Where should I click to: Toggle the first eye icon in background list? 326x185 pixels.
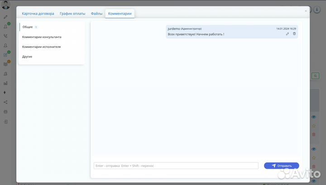pos(314,117)
